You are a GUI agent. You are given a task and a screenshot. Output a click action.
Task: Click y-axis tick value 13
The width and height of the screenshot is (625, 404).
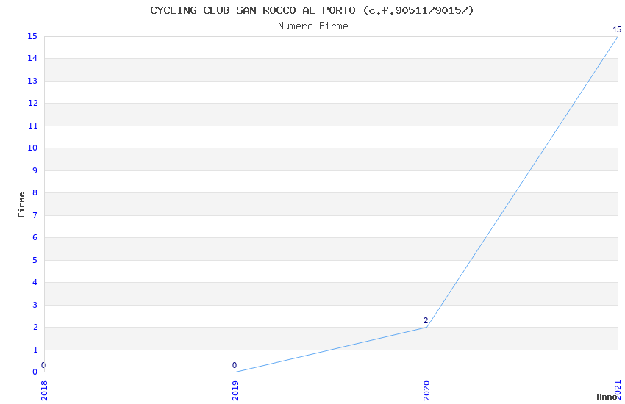(x=32, y=81)
